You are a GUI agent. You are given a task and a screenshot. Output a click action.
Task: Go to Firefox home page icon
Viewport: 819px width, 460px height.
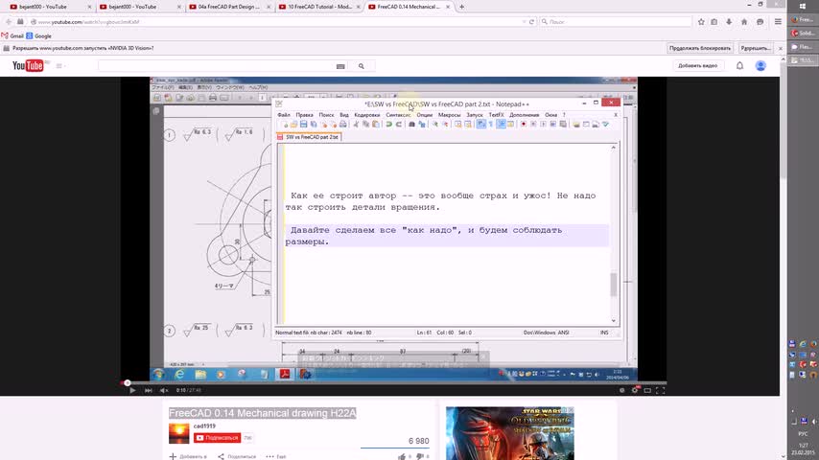744,22
